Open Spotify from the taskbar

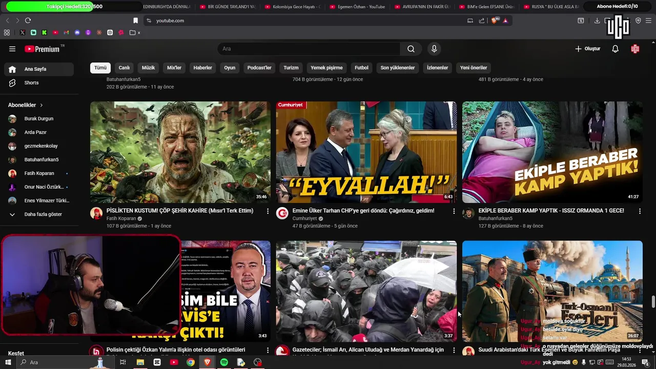(x=224, y=362)
